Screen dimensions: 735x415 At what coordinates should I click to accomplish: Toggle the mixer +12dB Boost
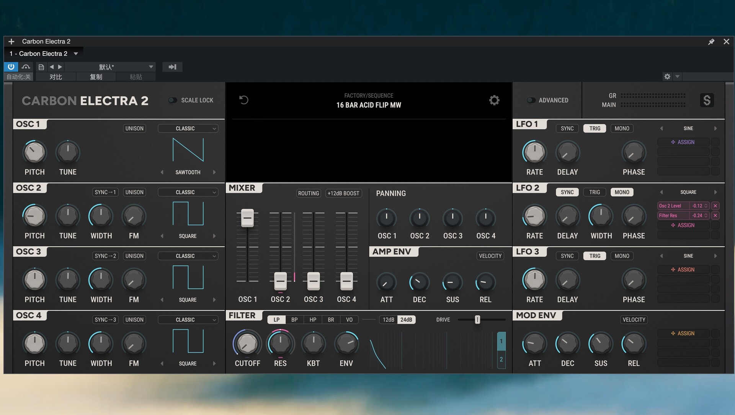[343, 193]
